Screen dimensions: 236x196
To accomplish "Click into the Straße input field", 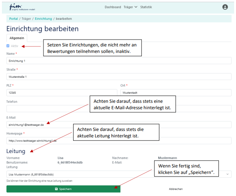I will coord(119,76).
